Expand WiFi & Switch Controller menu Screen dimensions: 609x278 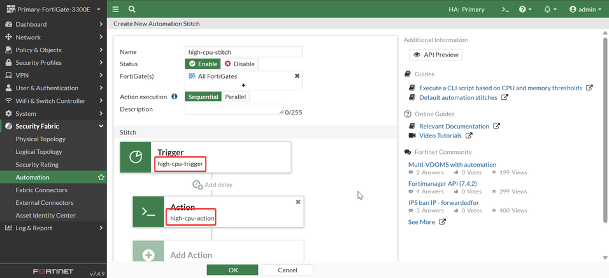54,101
